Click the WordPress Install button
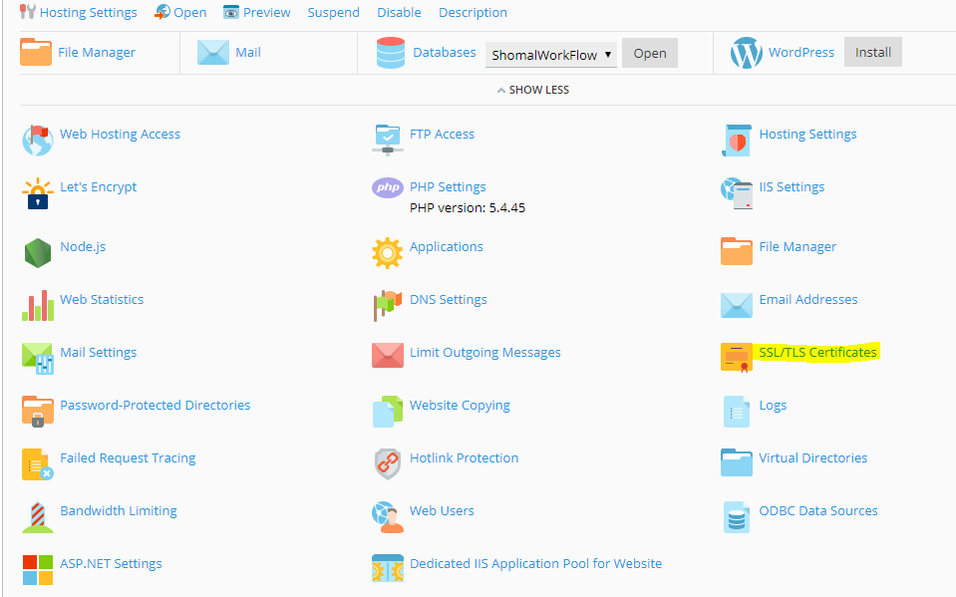This screenshot has width=956, height=597. (x=872, y=53)
